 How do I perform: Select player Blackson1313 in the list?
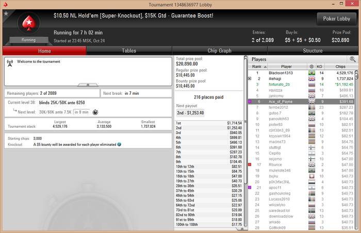[301, 73]
